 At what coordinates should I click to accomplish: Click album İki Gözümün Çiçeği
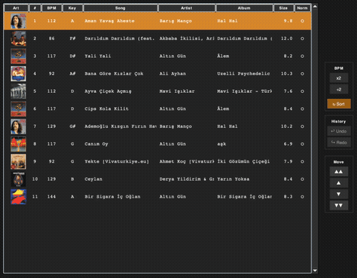point(243,161)
